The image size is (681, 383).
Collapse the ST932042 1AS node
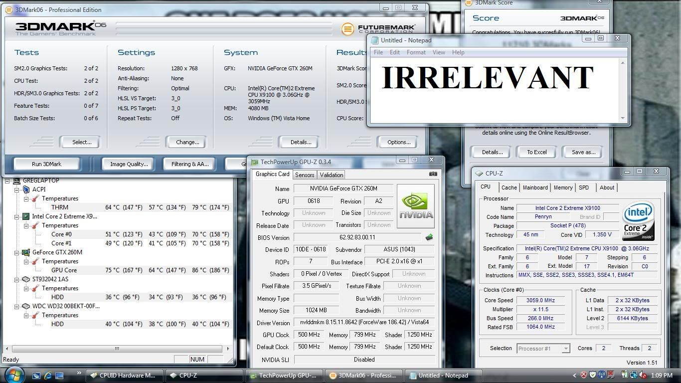[x=16, y=279]
